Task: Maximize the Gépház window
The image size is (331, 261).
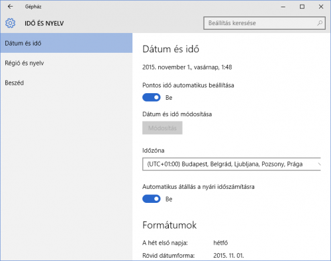Action: (302, 7)
